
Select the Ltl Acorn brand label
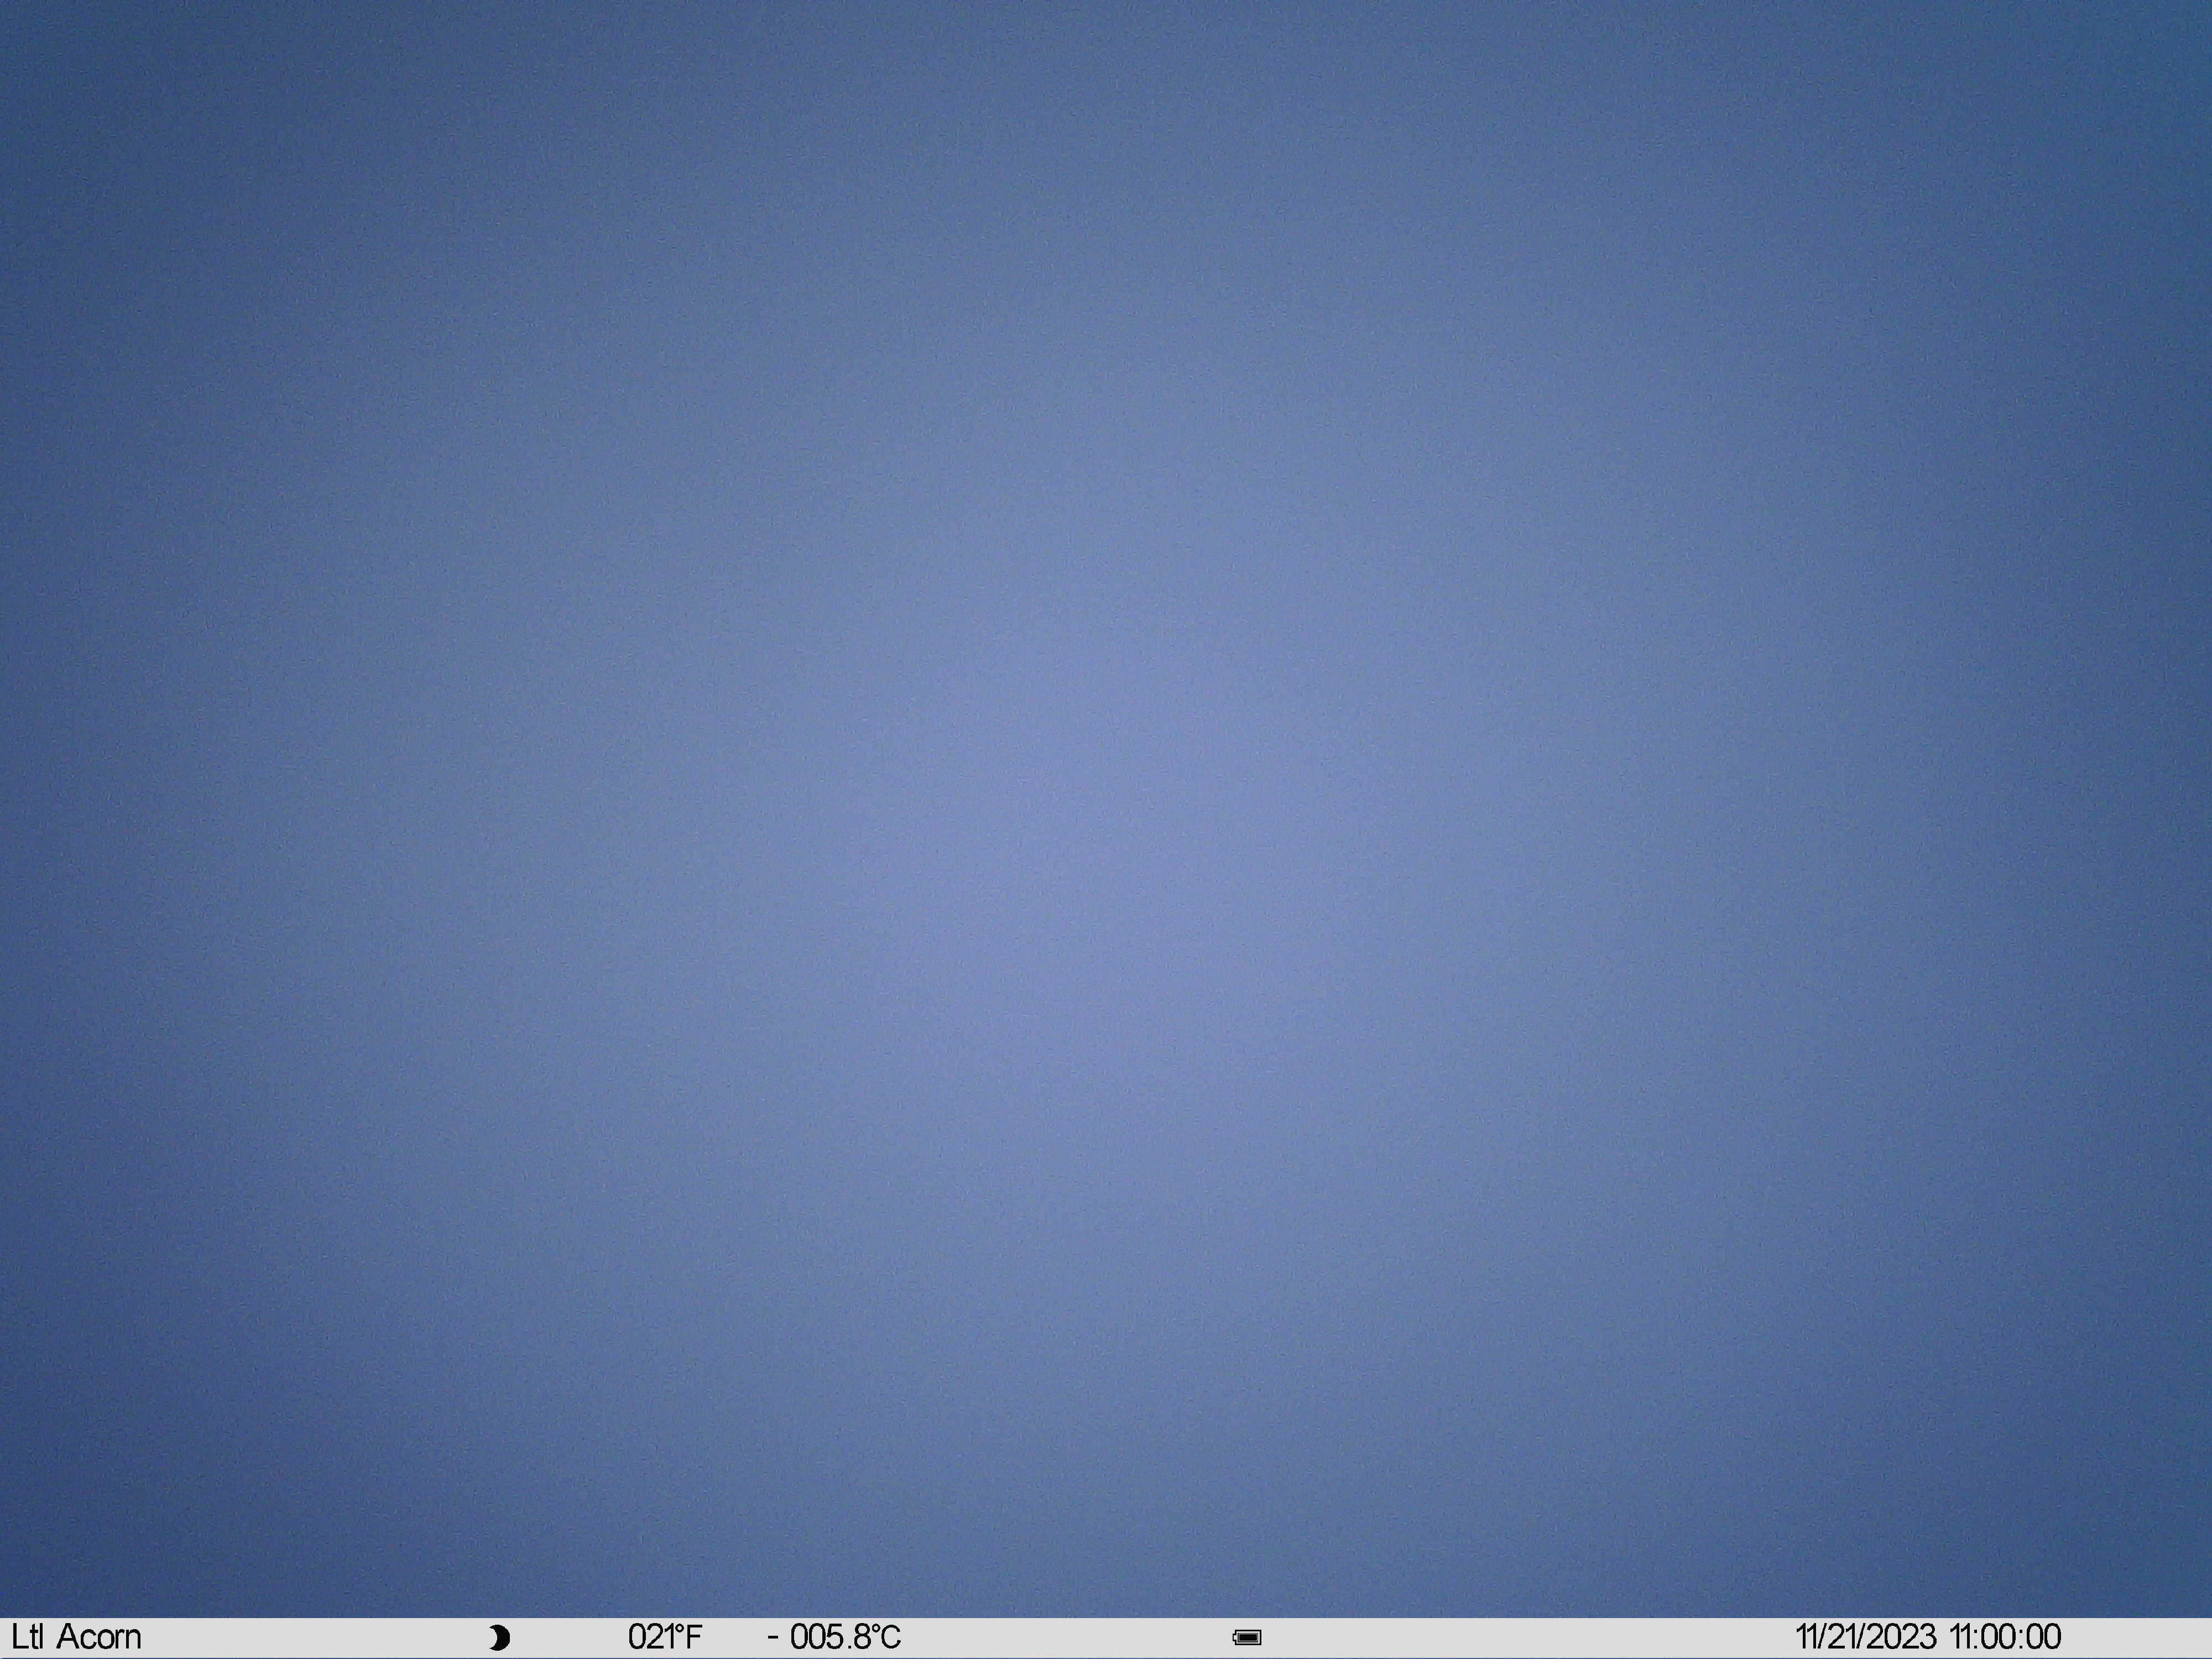tap(76, 1637)
